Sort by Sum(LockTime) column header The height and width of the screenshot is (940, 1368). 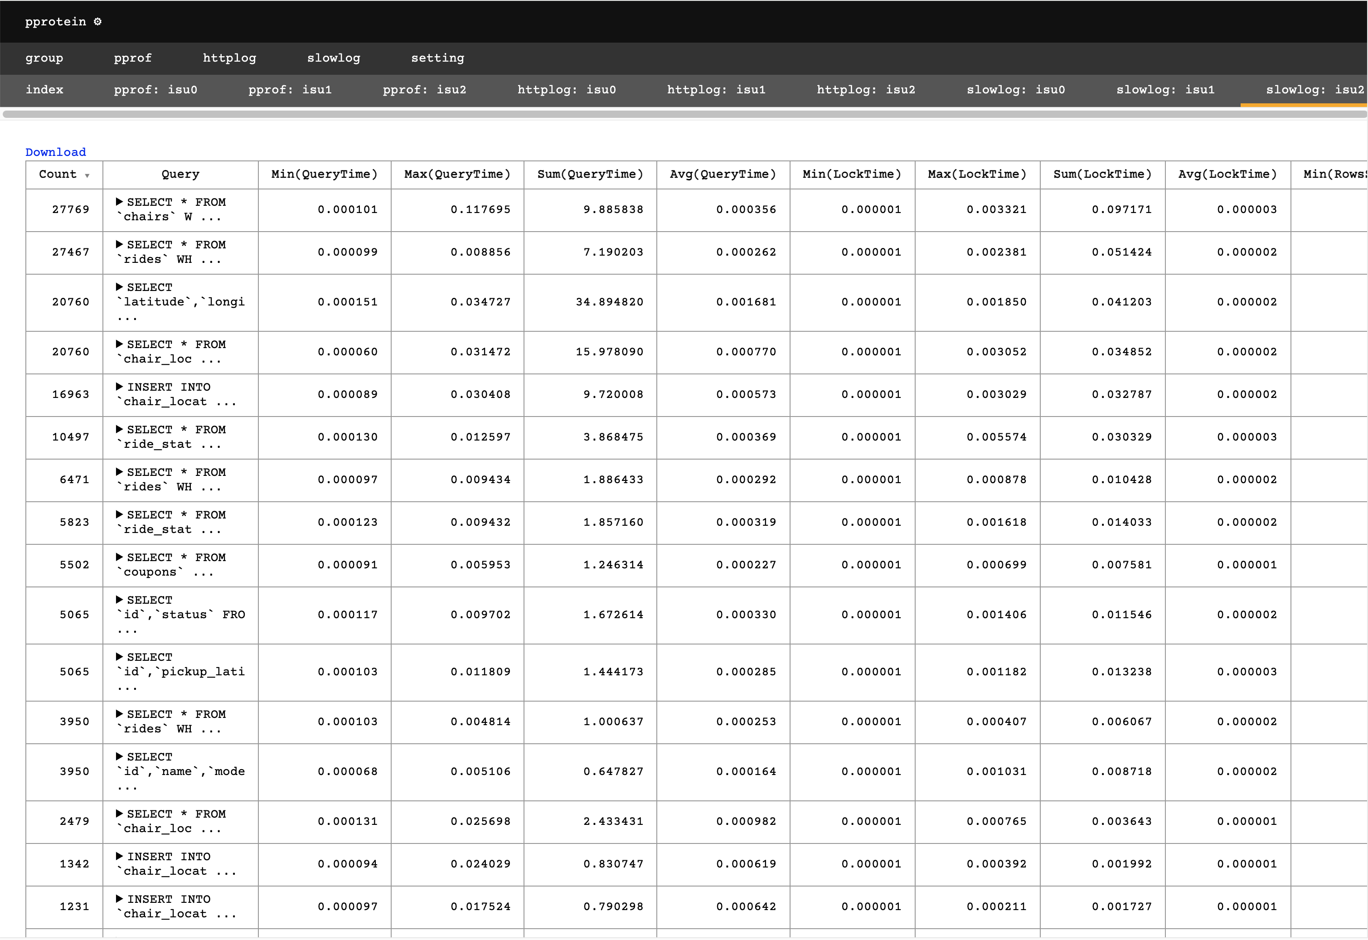pyautogui.click(x=1102, y=174)
